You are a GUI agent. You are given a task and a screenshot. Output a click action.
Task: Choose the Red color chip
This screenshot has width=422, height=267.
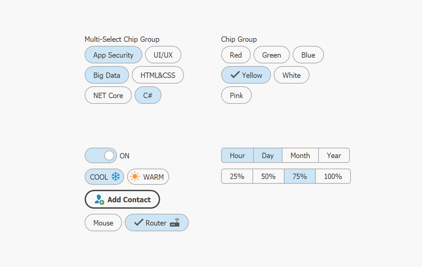point(236,55)
